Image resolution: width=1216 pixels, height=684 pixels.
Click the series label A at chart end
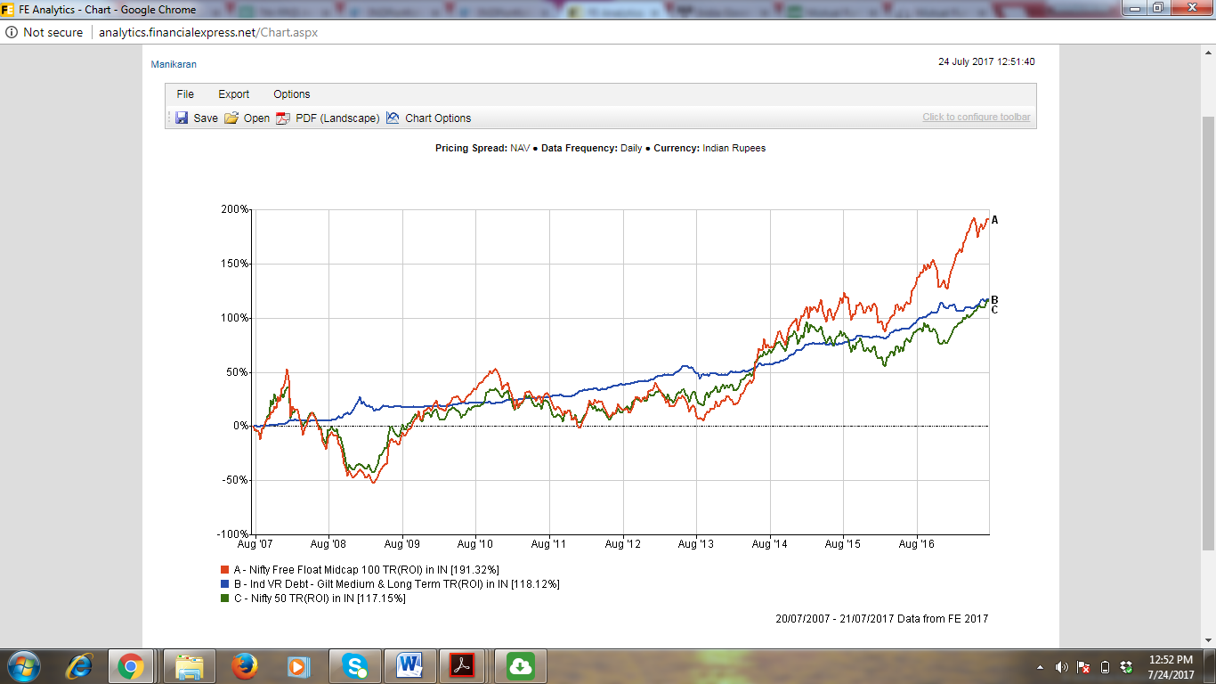click(x=995, y=220)
